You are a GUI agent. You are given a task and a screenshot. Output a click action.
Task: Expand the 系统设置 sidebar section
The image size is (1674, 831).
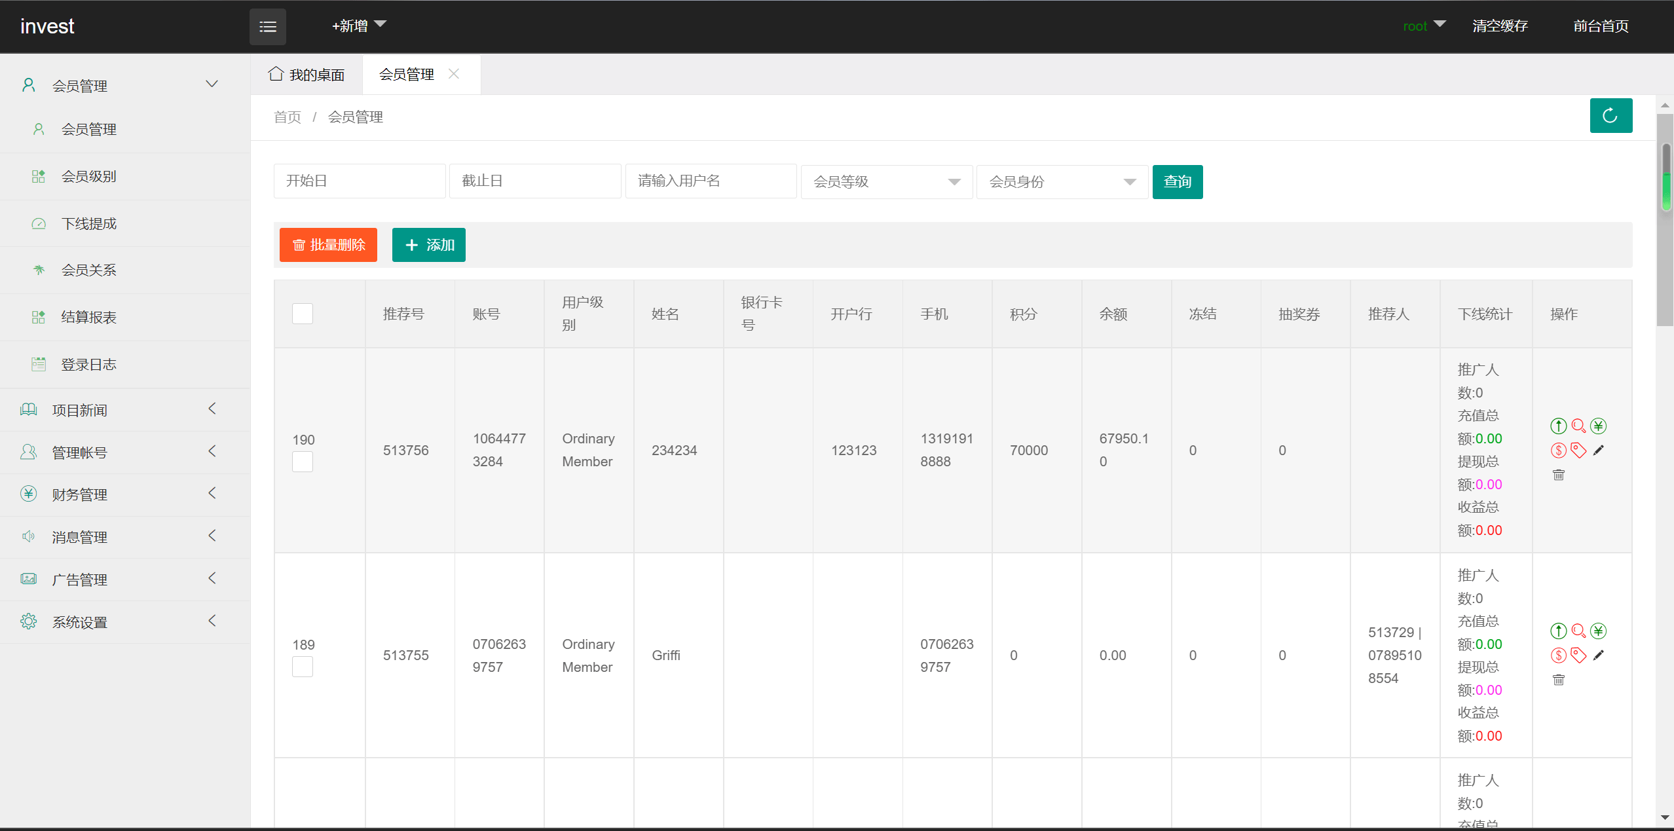coord(124,622)
